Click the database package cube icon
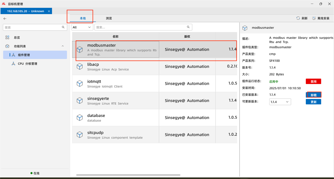 (x=80, y=118)
